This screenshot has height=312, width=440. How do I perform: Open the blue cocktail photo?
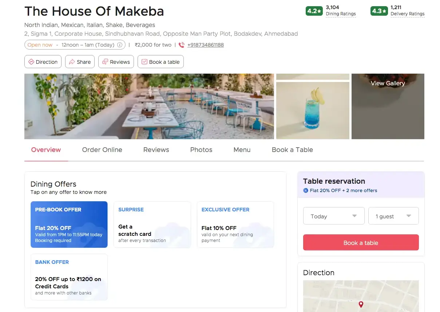pos(313,110)
